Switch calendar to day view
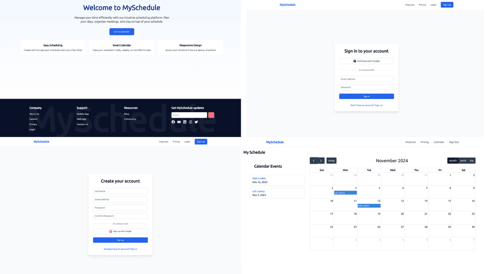The width and height of the screenshot is (487, 274). pos(472,160)
